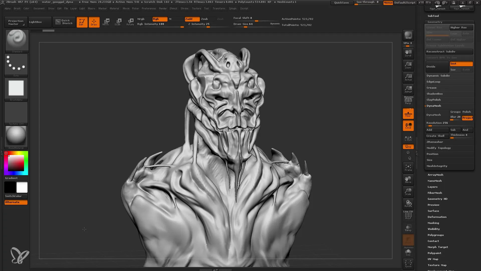Adjust DynaMesh Resolution slider
Screen dimensions: 481x271
tap(449, 123)
